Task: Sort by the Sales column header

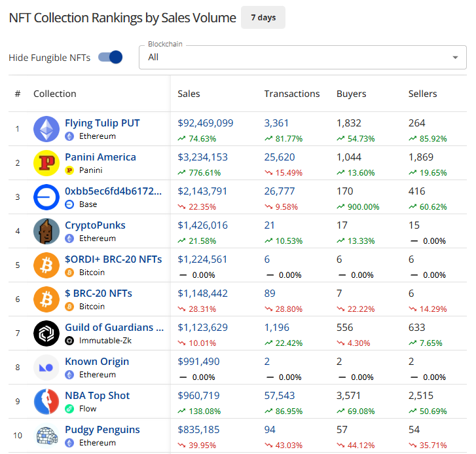Action: click(x=189, y=94)
